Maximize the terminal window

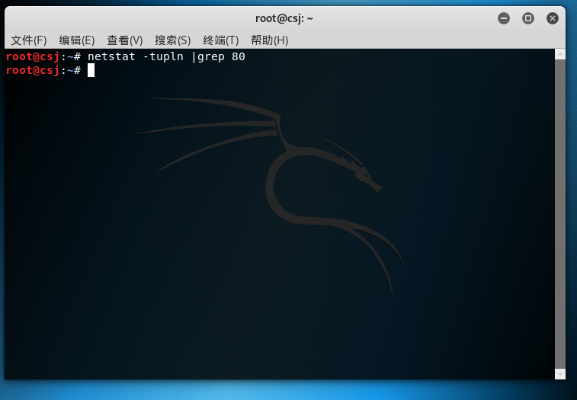tap(528, 18)
